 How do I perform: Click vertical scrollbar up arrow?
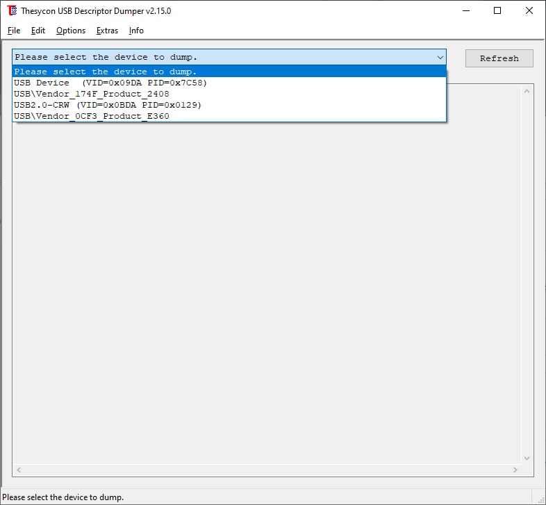click(x=527, y=91)
